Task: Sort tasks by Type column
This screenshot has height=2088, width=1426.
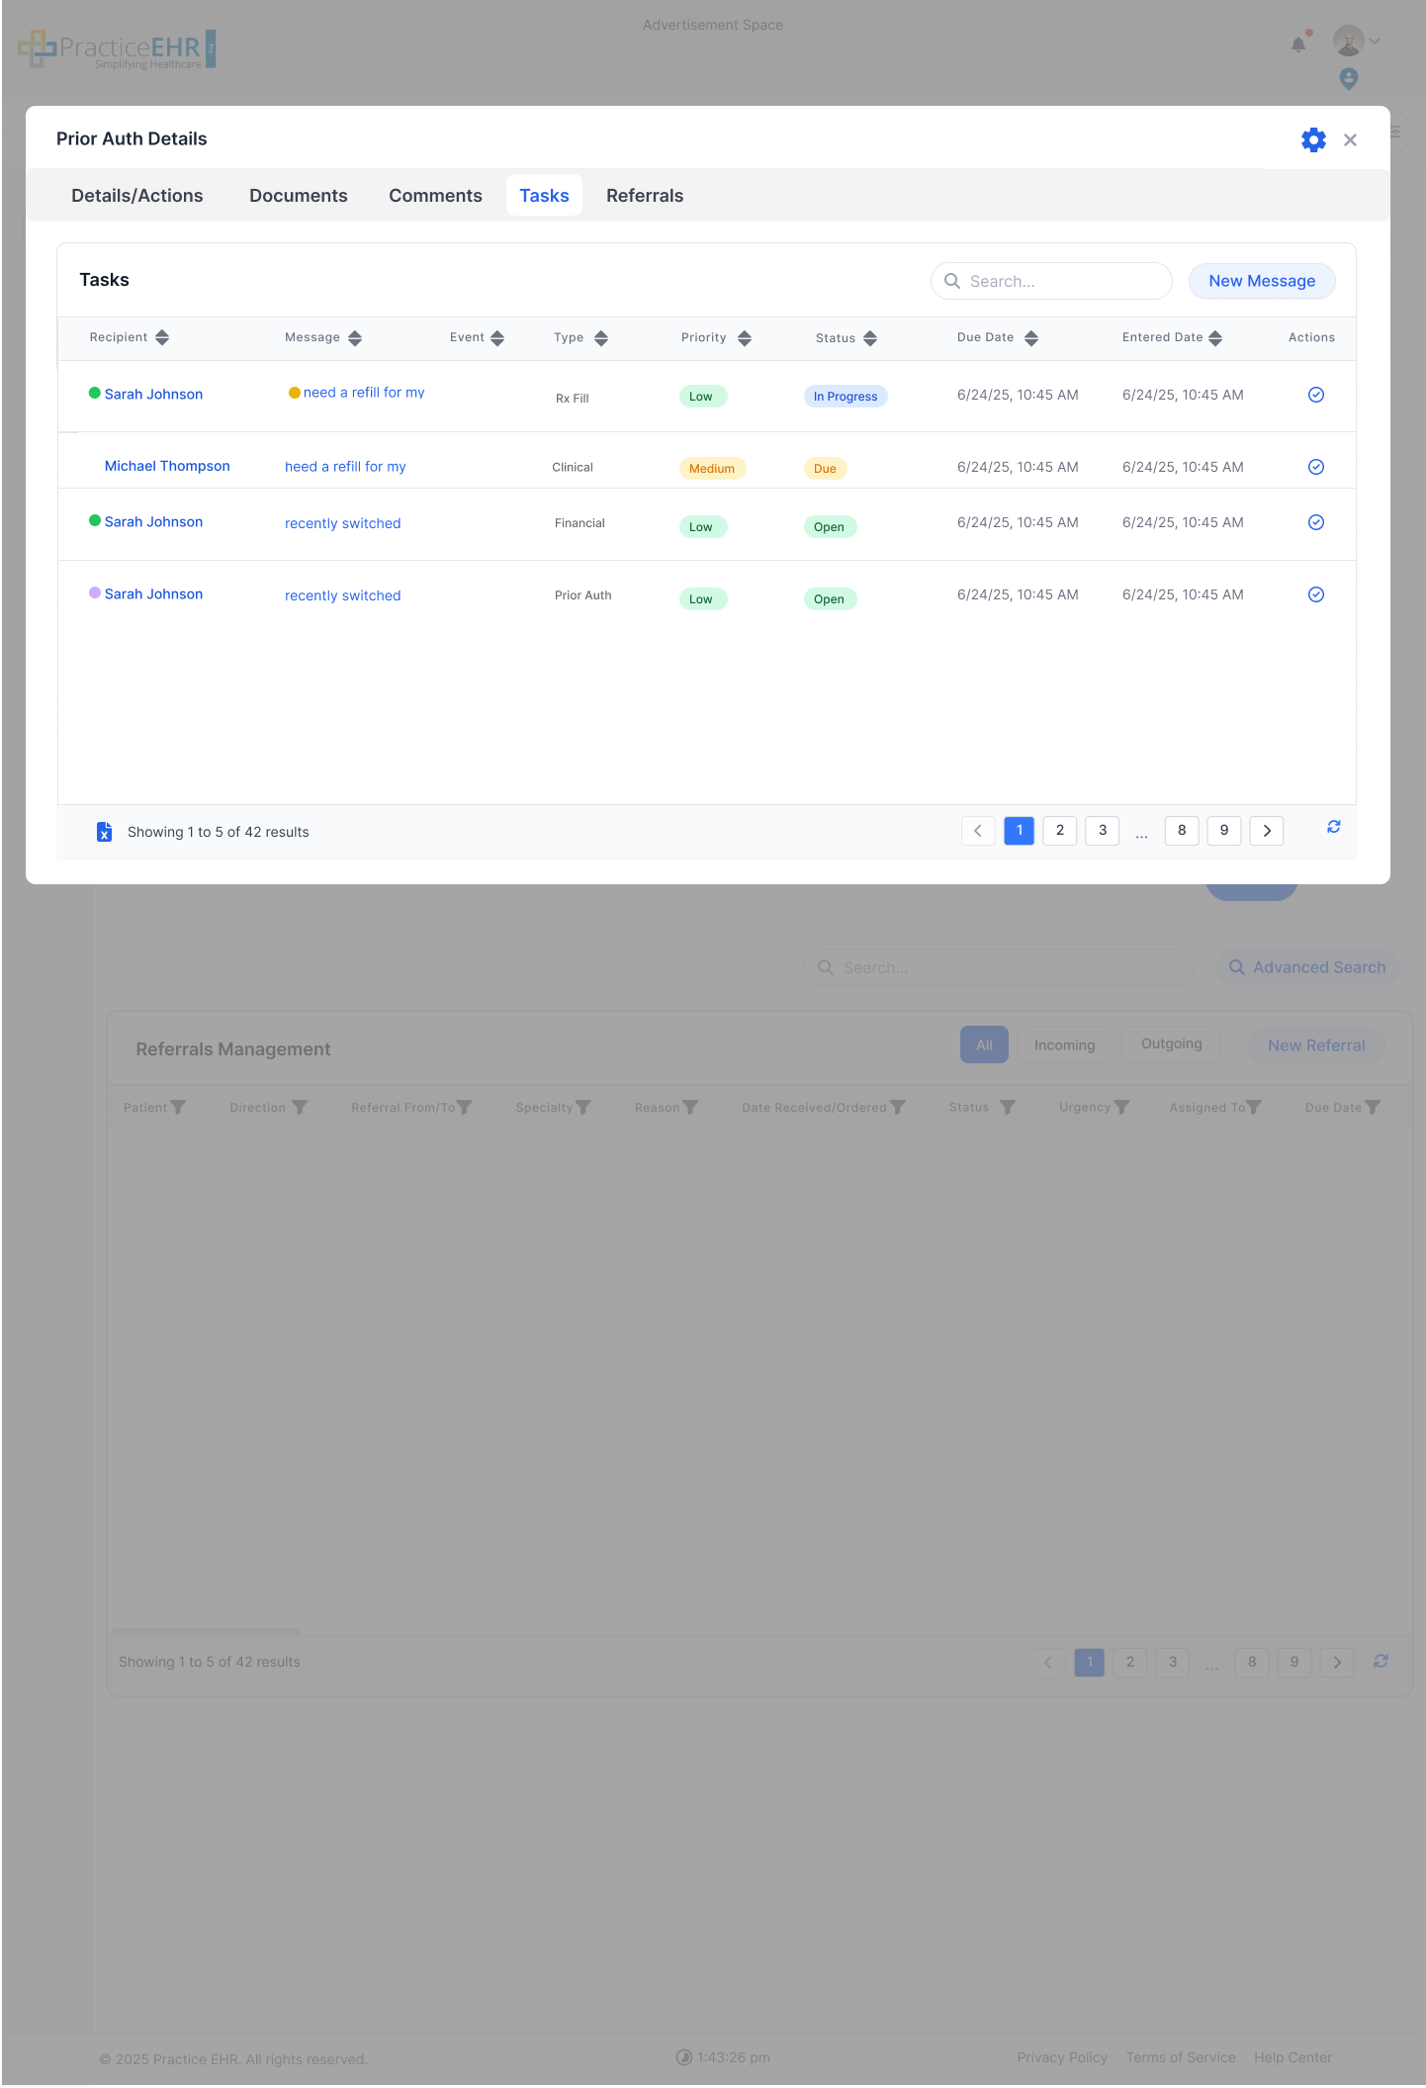Action: click(601, 338)
